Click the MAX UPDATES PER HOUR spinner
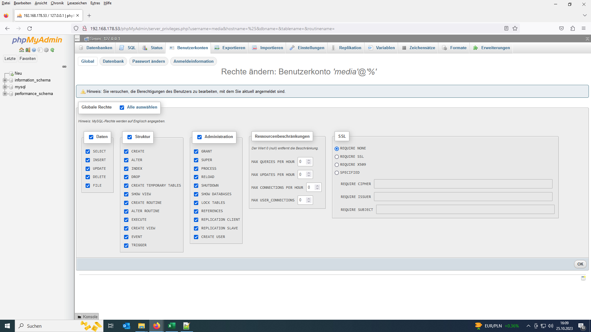Viewport: 591px width, 332px height. [x=309, y=175]
